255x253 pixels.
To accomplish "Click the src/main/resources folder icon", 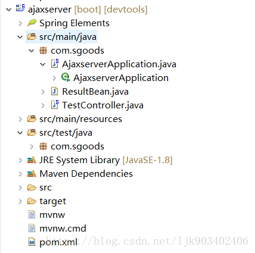I will click(x=32, y=118).
